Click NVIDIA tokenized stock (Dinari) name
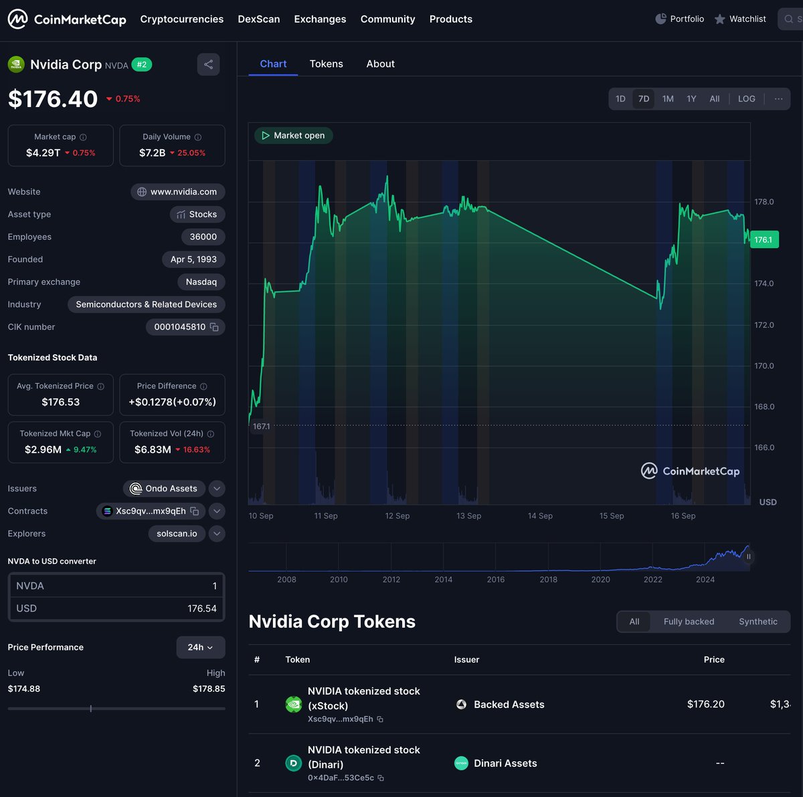The image size is (803, 797). pyautogui.click(x=364, y=758)
